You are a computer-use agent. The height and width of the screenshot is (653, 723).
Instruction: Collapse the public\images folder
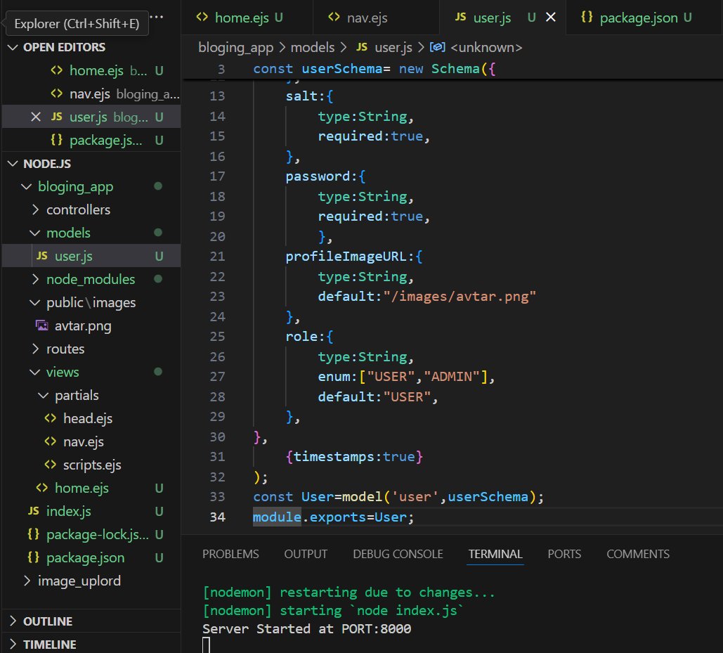point(35,302)
